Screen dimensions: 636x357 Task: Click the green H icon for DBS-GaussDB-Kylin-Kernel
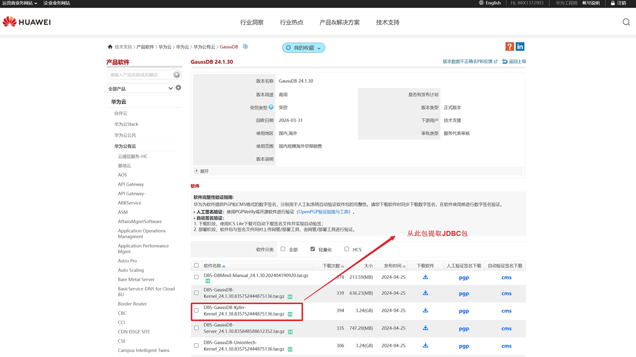click(x=290, y=314)
